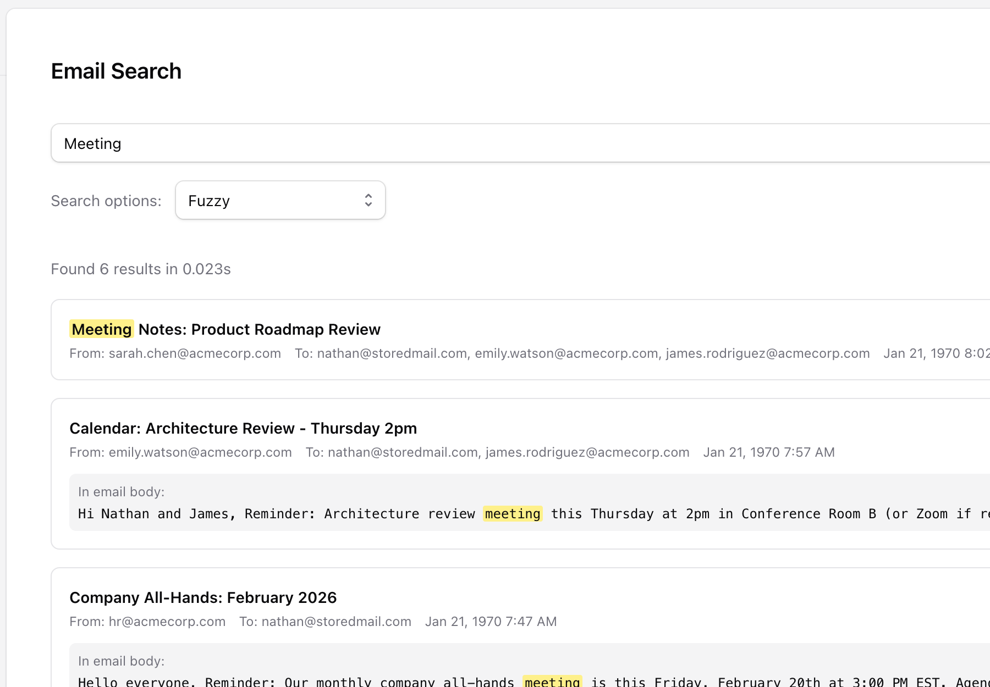Click sender sarah.chen@acmecorp.com in the first result
This screenshot has height=687, width=990.
pyautogui.click(x=195, y=353)
